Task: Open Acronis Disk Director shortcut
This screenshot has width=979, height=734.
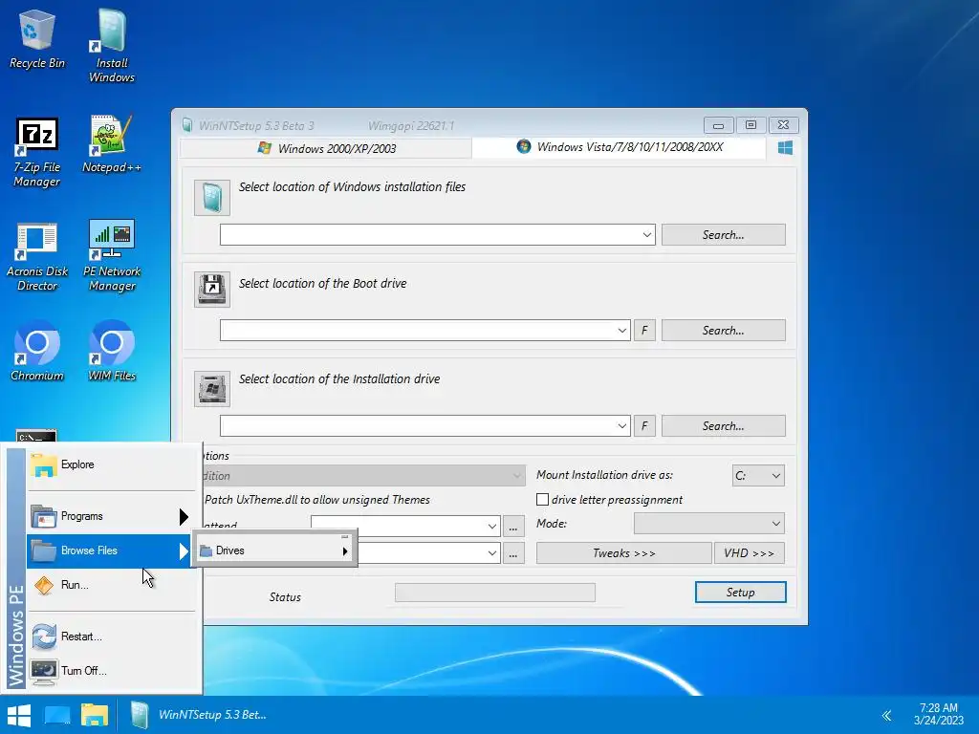Action: coord(37,256)
